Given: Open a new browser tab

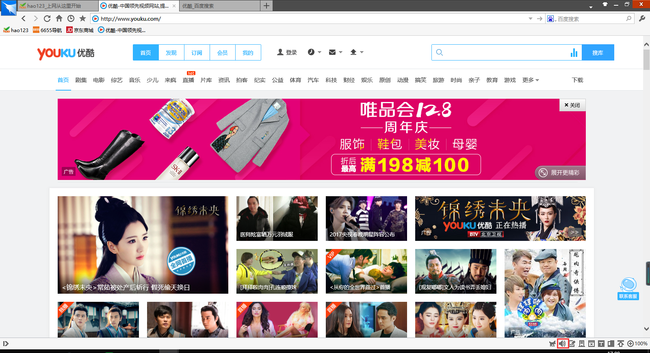Looking at the screenshot, I should click(x=266, y=6).
